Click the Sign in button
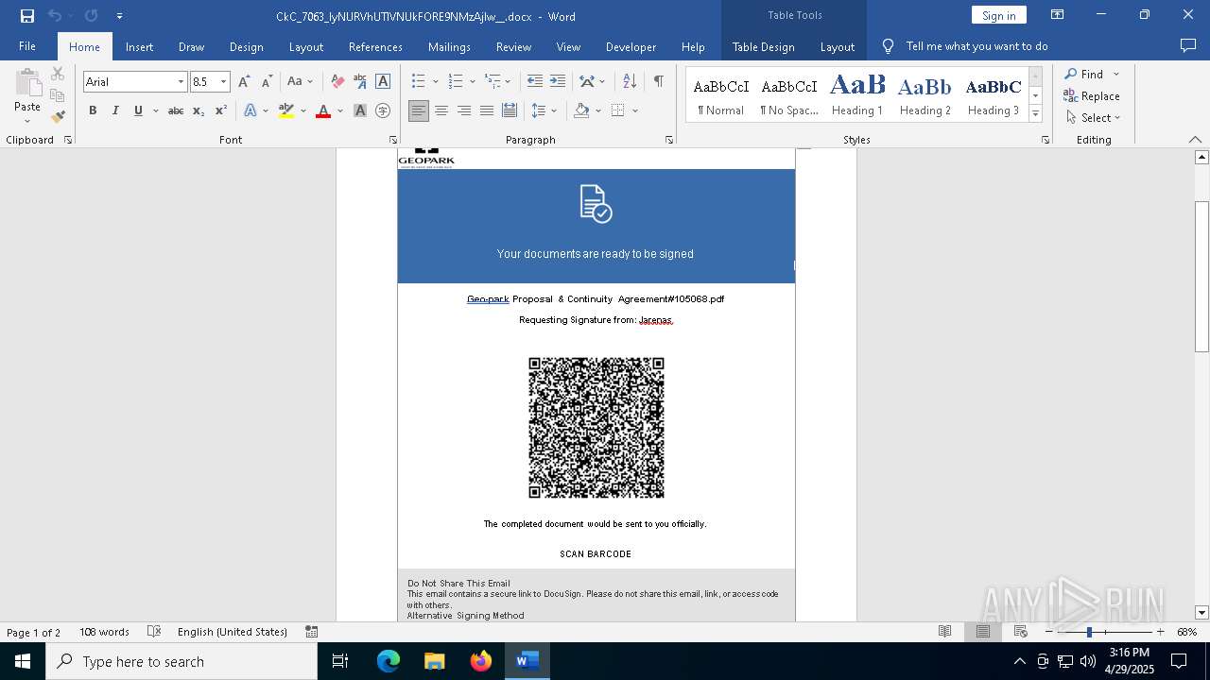 tap(998, 15)
